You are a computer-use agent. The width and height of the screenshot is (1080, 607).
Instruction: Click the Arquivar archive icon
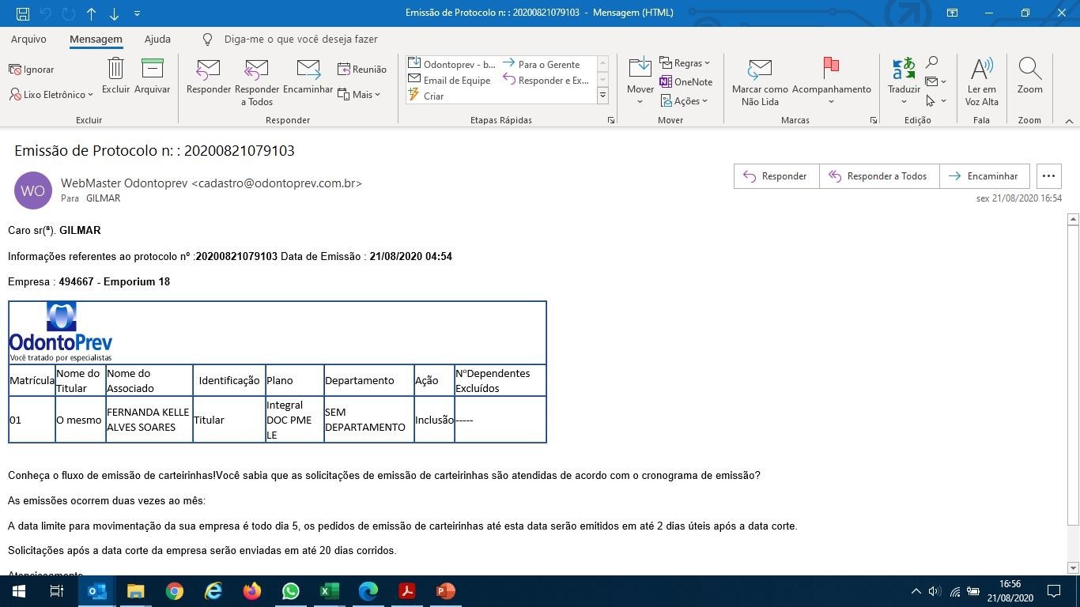click(x=152, y=70)
